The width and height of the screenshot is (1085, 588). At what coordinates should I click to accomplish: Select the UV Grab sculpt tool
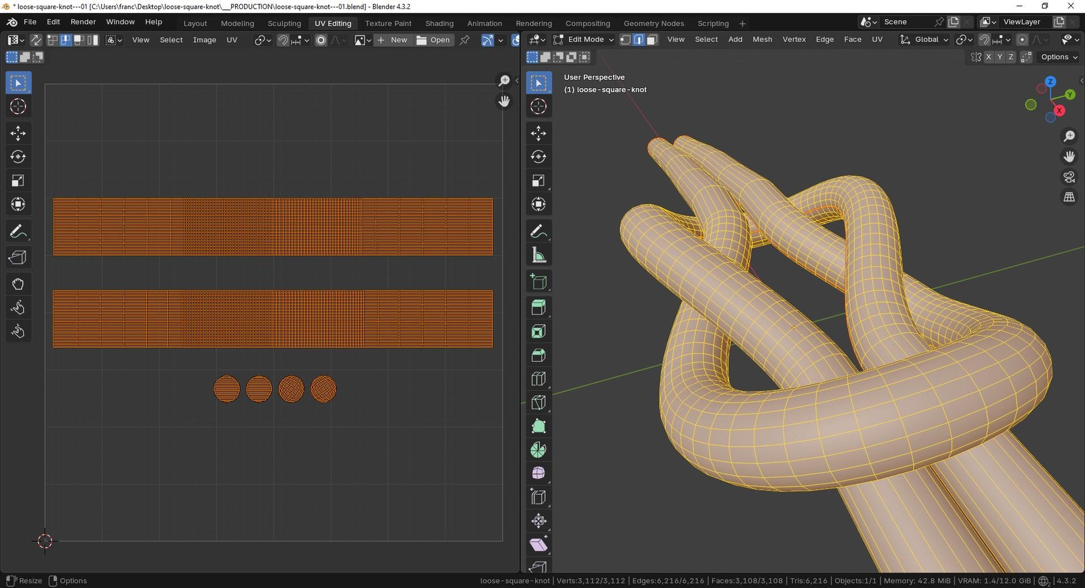click(18, 284)
